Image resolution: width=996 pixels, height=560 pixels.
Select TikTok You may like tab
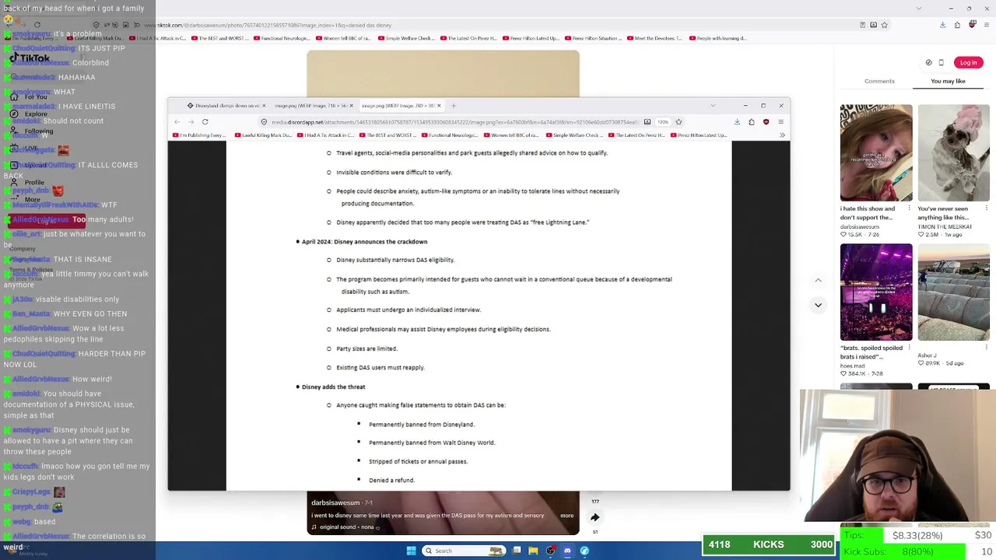click(x=948, y=81)
